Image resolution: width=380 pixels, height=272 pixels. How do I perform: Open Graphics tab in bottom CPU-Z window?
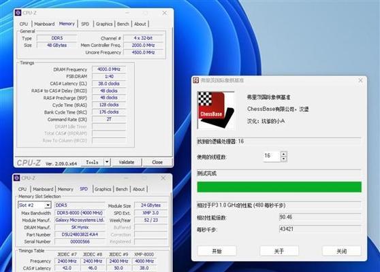pos(103,189)
